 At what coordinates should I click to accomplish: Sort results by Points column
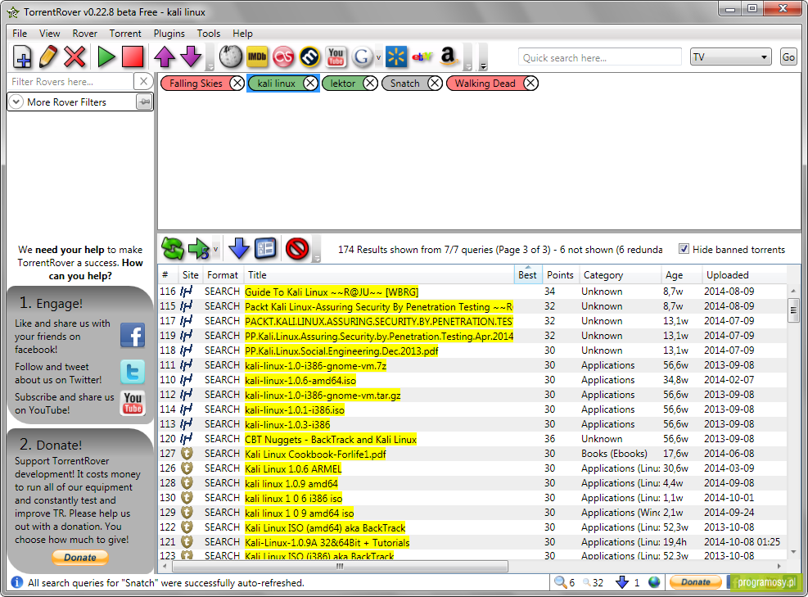pyautogui.click(x=560, y=275)
